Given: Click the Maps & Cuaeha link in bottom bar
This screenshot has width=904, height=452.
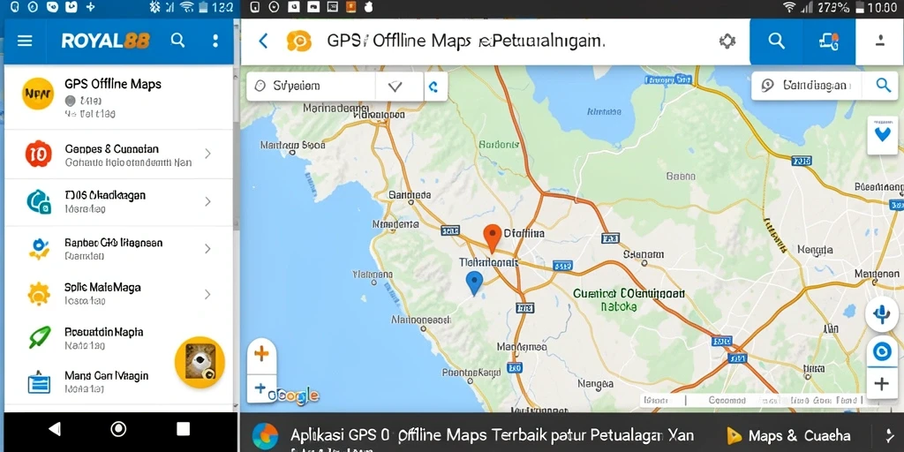Looking at the screenshot, I should (x=788, y=435).
